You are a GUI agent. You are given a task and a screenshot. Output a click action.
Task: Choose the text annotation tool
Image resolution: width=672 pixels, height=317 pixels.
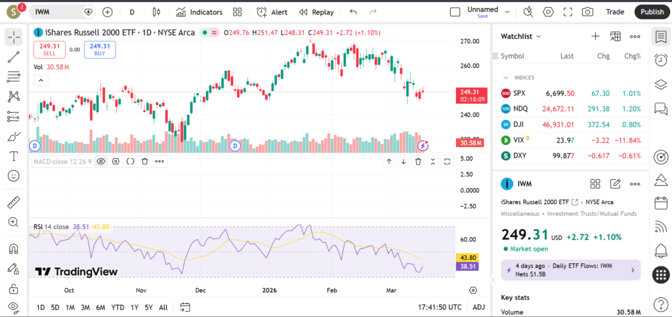[13, 156]
